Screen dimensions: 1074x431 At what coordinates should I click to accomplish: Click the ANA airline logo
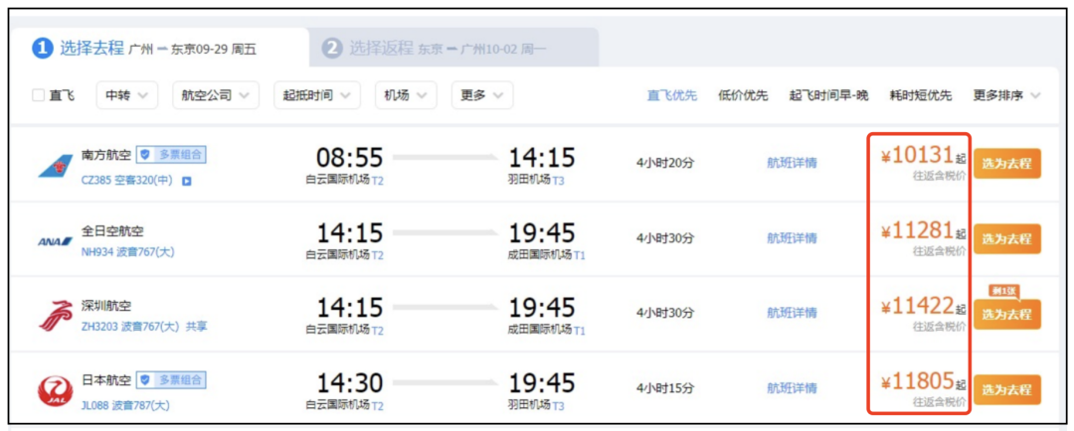pyautogui.click(x=54, y=240)
